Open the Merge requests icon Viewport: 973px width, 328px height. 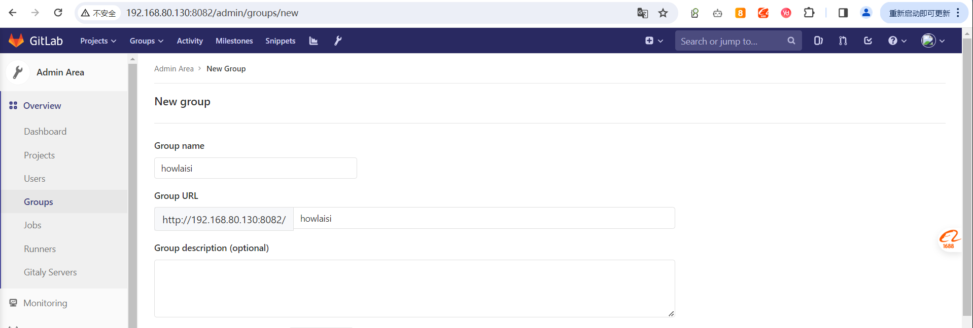(x=843, y=41)
